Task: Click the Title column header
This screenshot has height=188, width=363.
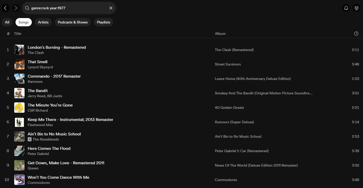Action: coord(18,34)
